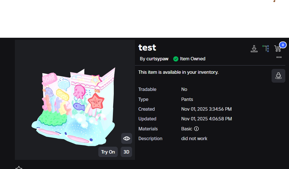The height and width of the screenshot is (169, 289).
Task: Click the description text "did not work"
Action: [194, 139]
